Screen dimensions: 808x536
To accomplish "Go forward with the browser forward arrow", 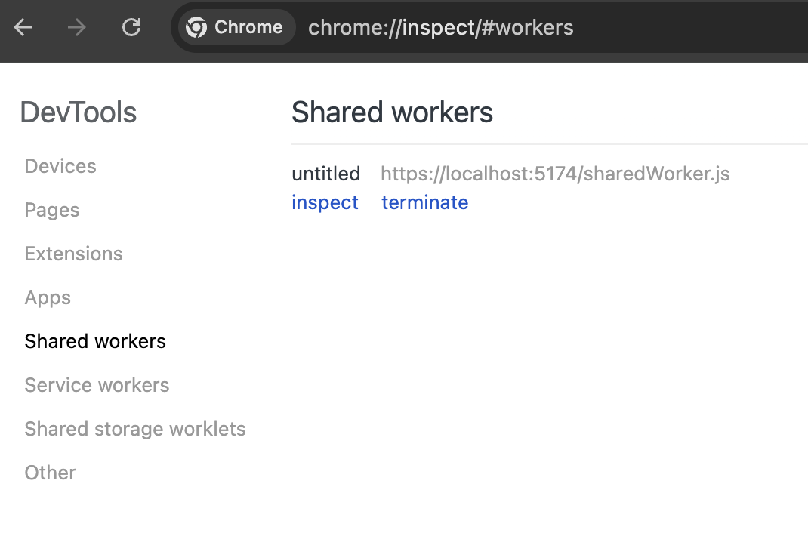I will (77, 27).
